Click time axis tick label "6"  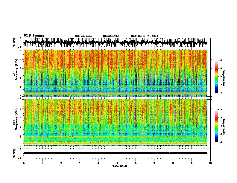pyautogui.click(x=136, y=163)
